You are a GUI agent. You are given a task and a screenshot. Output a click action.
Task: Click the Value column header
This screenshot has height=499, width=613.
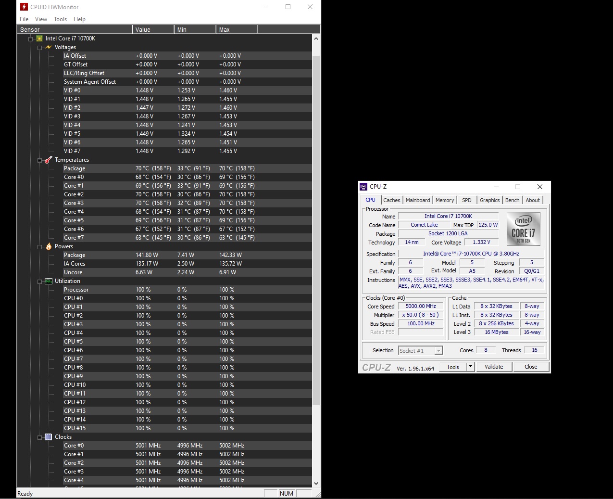point(153,29)
